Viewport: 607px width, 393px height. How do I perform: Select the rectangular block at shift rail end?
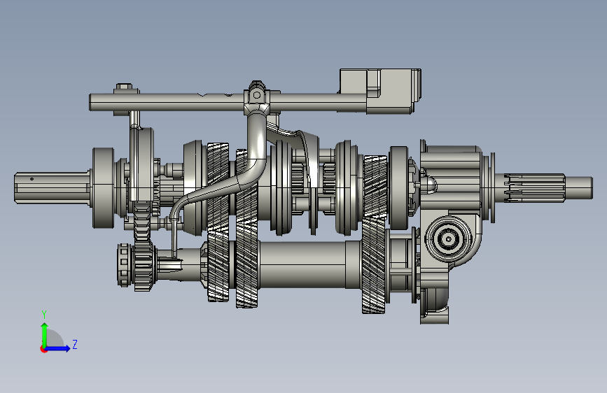click(x=379, y=92)
